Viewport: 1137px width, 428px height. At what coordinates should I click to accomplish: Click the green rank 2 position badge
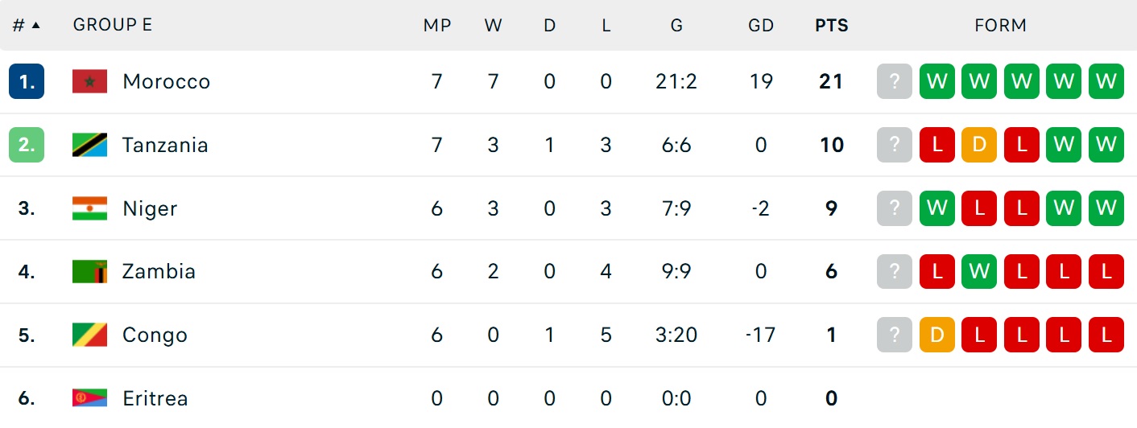(27, 145)
